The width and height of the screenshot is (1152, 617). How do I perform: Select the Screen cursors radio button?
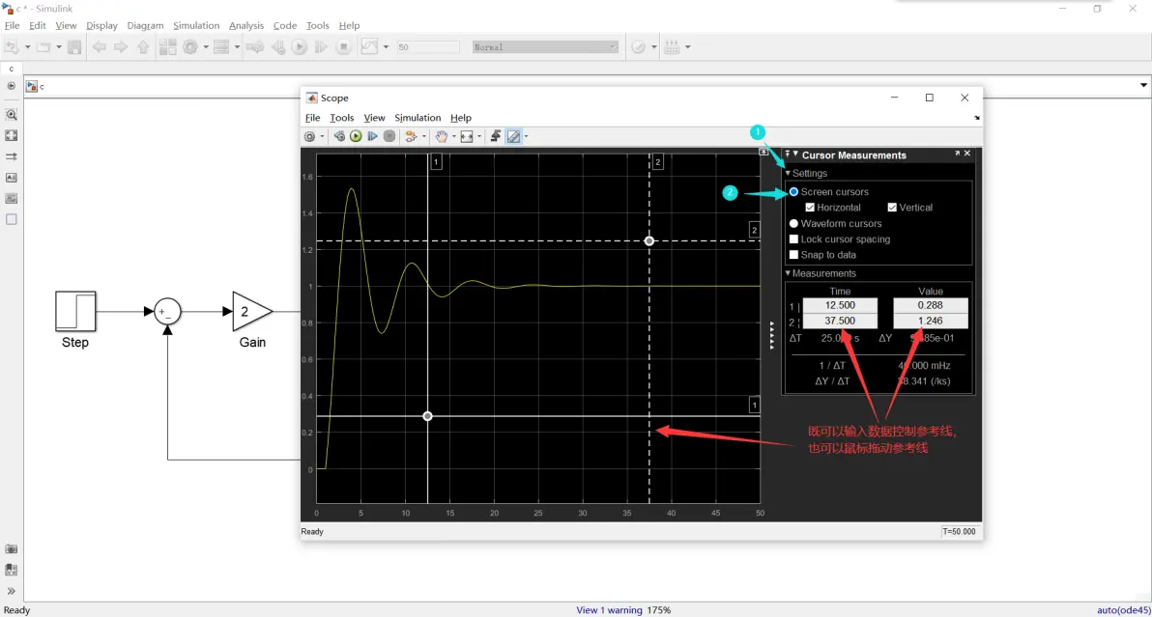coord(793,191)
